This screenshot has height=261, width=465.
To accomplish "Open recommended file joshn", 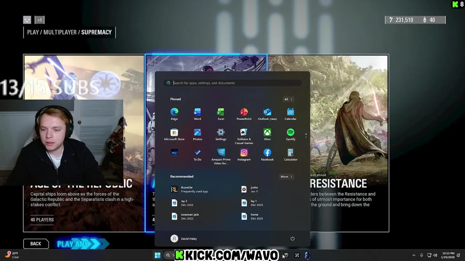I will point(250,189).
